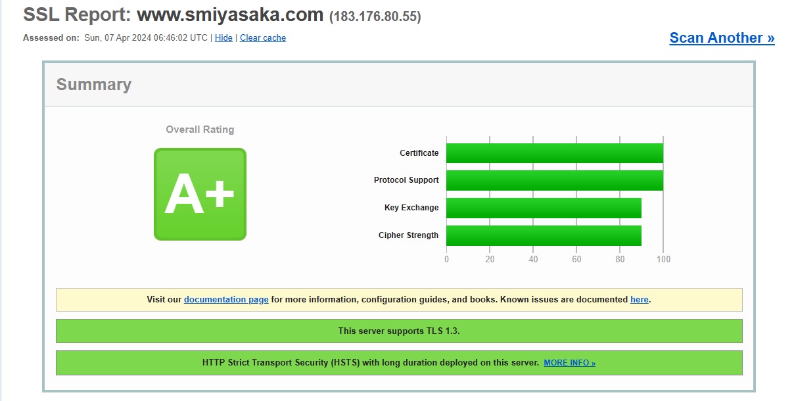Click the Protocol Support score bar
Image resolution: width=794 pixels, height=401 pixels.
click(555, 180)
